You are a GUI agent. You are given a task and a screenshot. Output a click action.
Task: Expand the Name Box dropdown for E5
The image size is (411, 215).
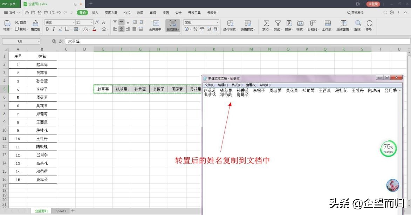(39, 41)
